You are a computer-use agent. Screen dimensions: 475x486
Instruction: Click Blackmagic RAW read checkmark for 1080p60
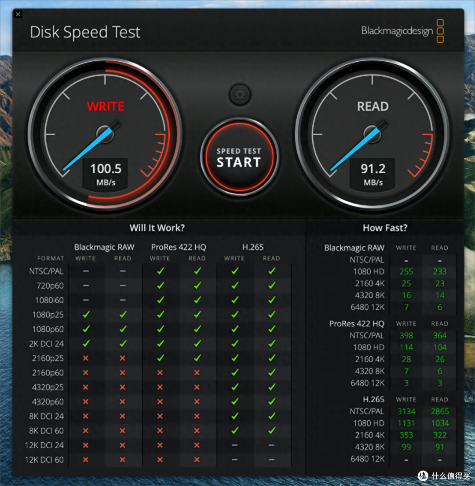click(x=123, y=329)
